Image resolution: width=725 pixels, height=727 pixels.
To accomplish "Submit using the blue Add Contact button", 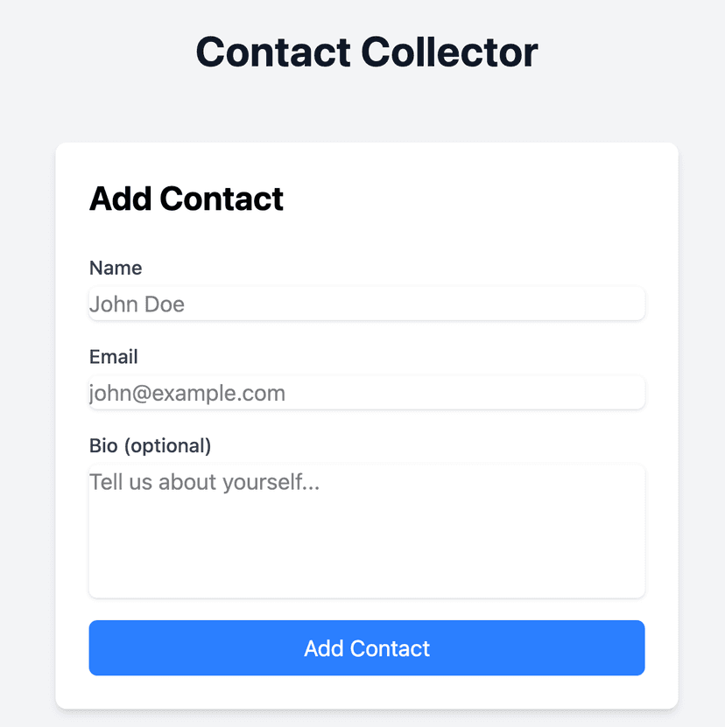I will [x=367, y=647].
